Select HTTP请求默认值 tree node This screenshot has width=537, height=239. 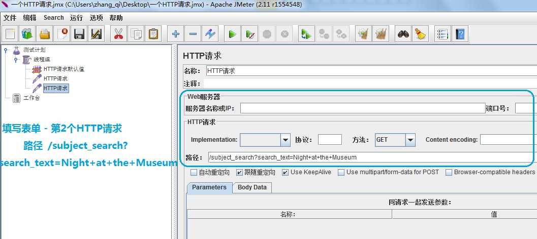tap(64, 69)
